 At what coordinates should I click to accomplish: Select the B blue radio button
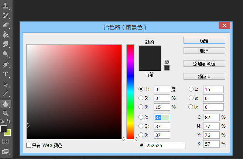(141, 135)
